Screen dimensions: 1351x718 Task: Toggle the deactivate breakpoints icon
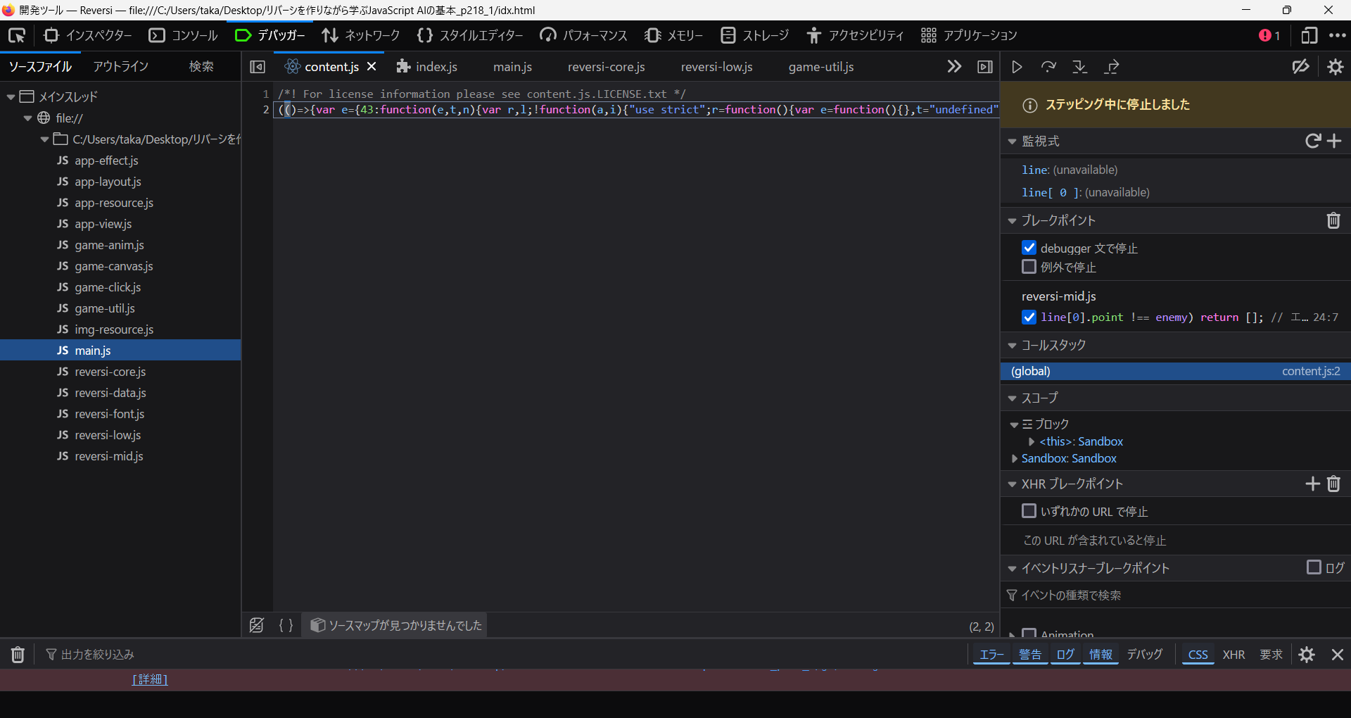point(1300,67)
